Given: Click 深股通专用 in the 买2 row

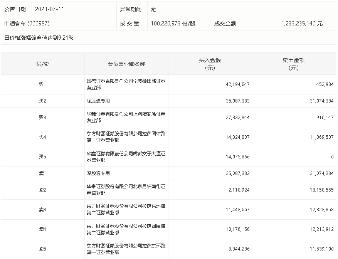Looking at the screenshot, I should coord(98,101).
